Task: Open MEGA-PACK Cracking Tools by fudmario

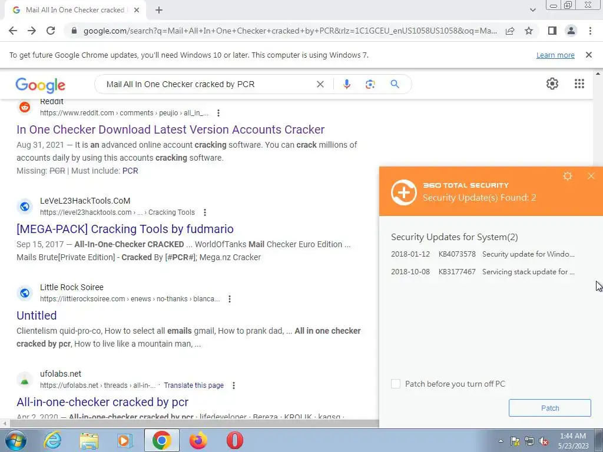Action: (125, 229)
